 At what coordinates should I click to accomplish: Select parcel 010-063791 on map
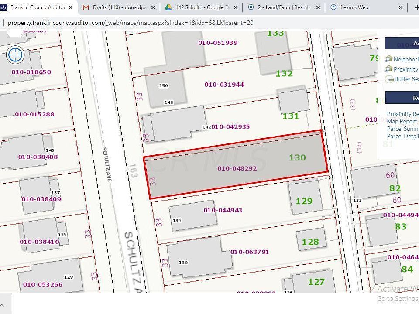tap(250, 252)
